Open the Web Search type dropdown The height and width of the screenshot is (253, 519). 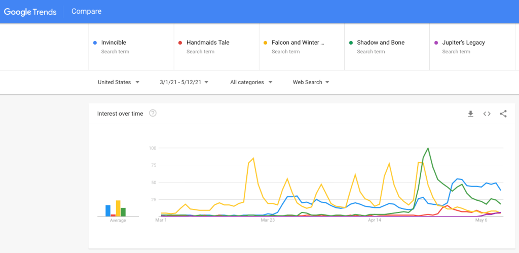pyautogui.click(x=311, y=82)
